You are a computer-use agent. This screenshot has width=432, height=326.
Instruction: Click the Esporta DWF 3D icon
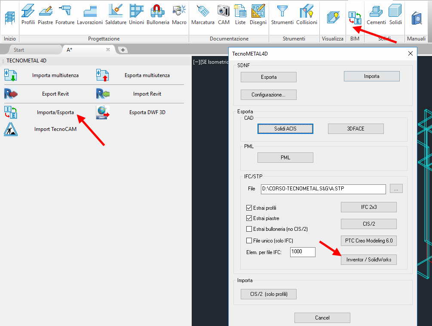103,112
